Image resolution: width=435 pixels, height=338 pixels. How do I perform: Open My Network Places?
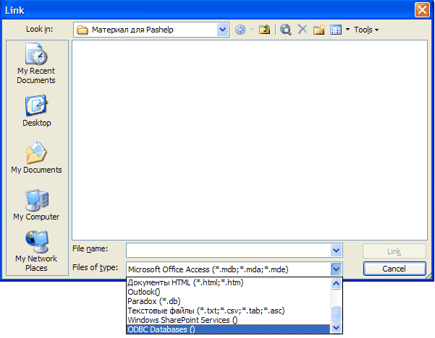pos(36,251)
